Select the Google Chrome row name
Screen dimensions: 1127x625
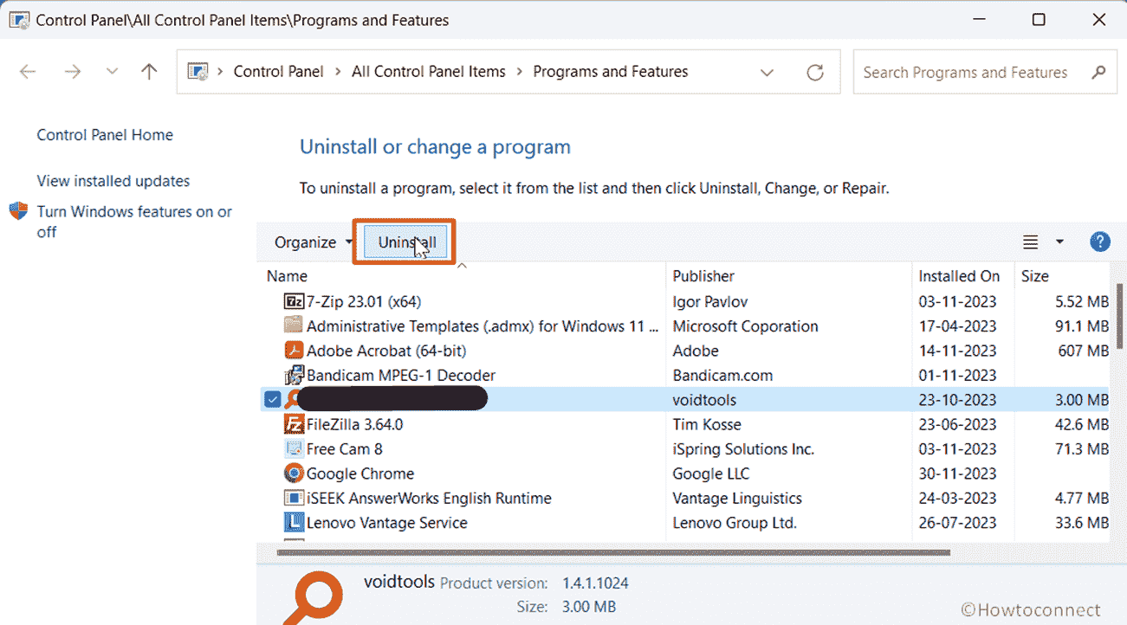[360, 474]
